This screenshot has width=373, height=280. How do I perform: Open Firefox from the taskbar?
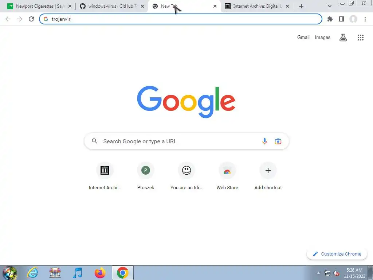click(x=100, y=273)
